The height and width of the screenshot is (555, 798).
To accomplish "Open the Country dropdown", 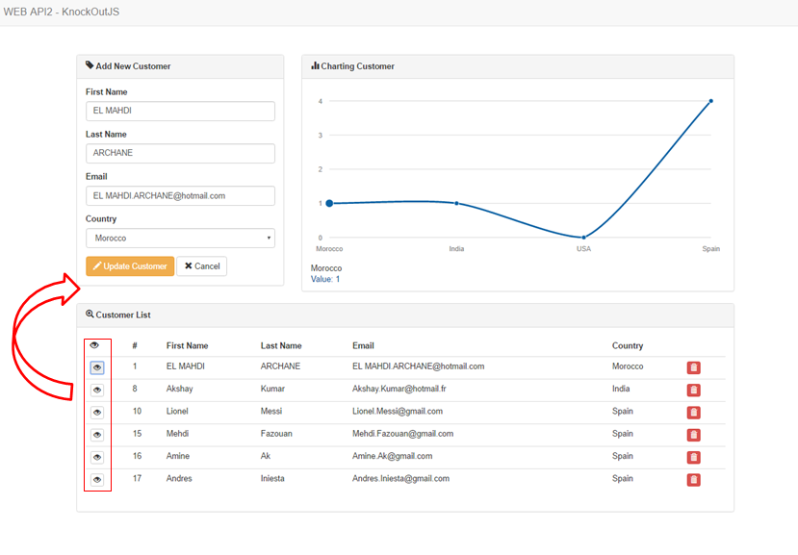I will pos(180,238).
